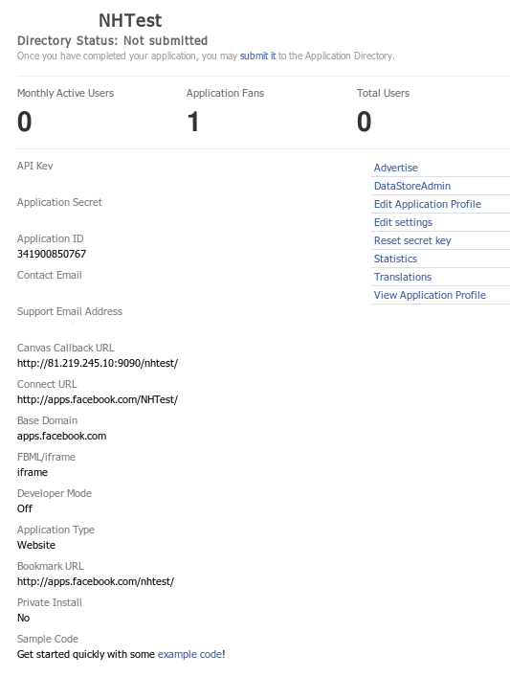Open the Advertise link

(x=396, y=168)
